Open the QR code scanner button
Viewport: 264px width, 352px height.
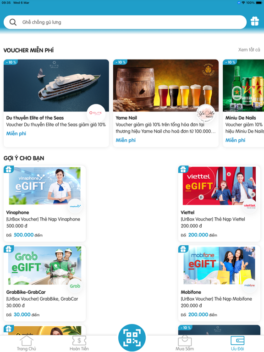pos(132,338)
